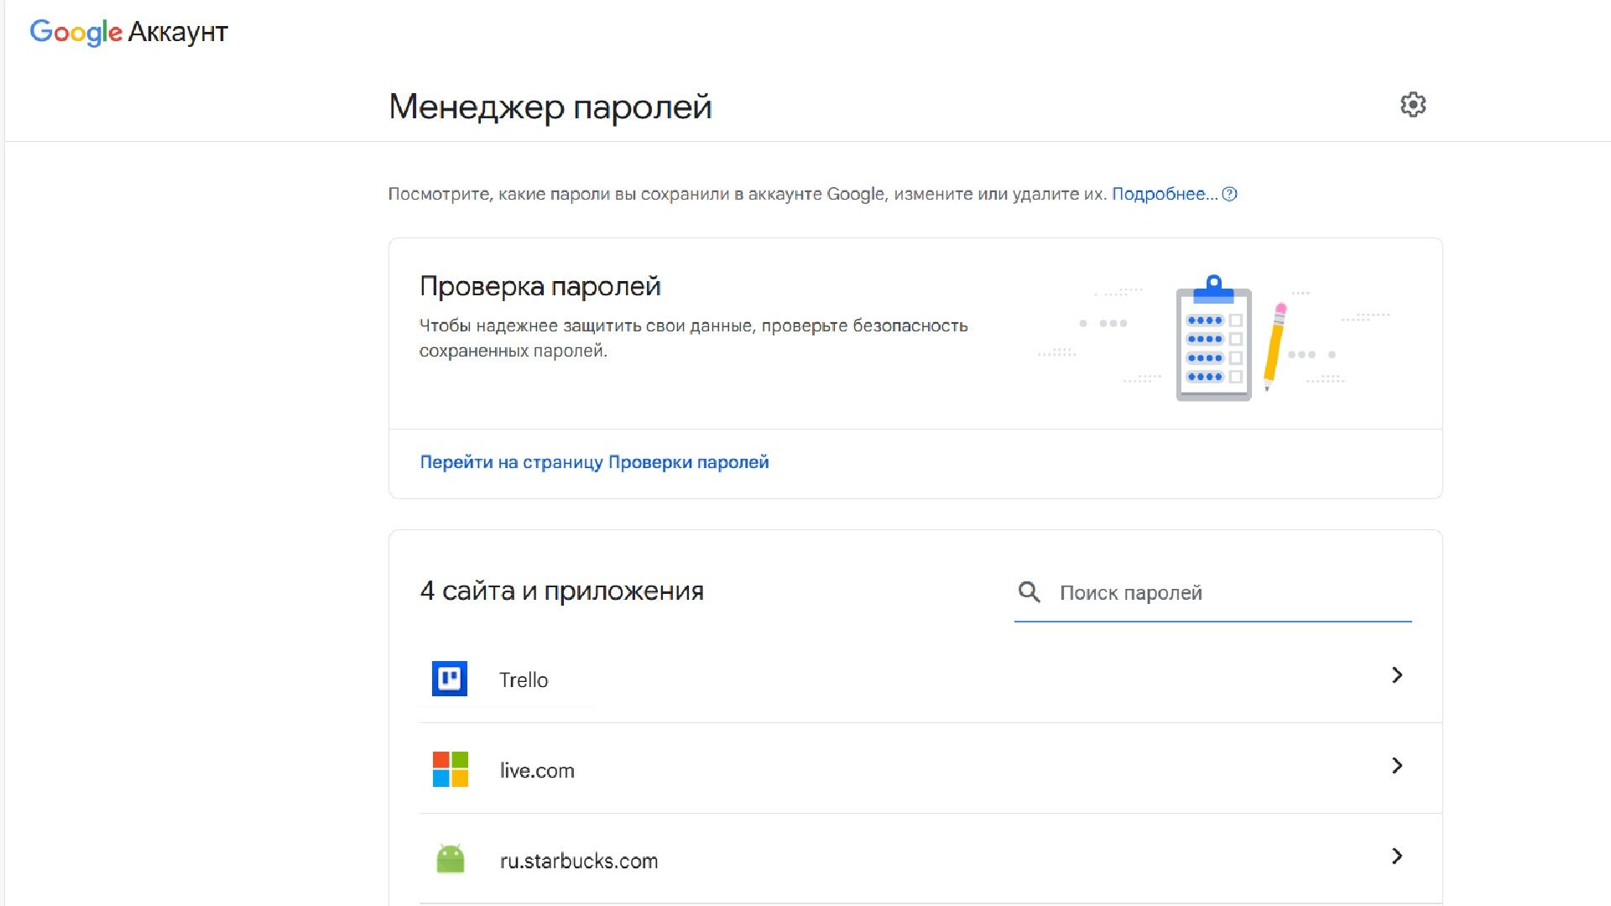Select the ru.starbucks.com list item text

578,862
